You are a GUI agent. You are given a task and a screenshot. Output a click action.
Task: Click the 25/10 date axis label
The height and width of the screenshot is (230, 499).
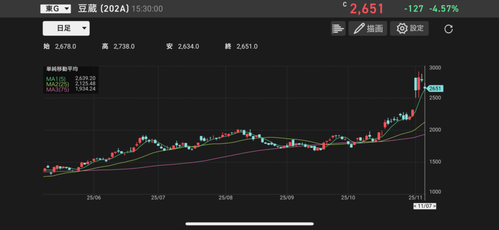click(348, 197)
